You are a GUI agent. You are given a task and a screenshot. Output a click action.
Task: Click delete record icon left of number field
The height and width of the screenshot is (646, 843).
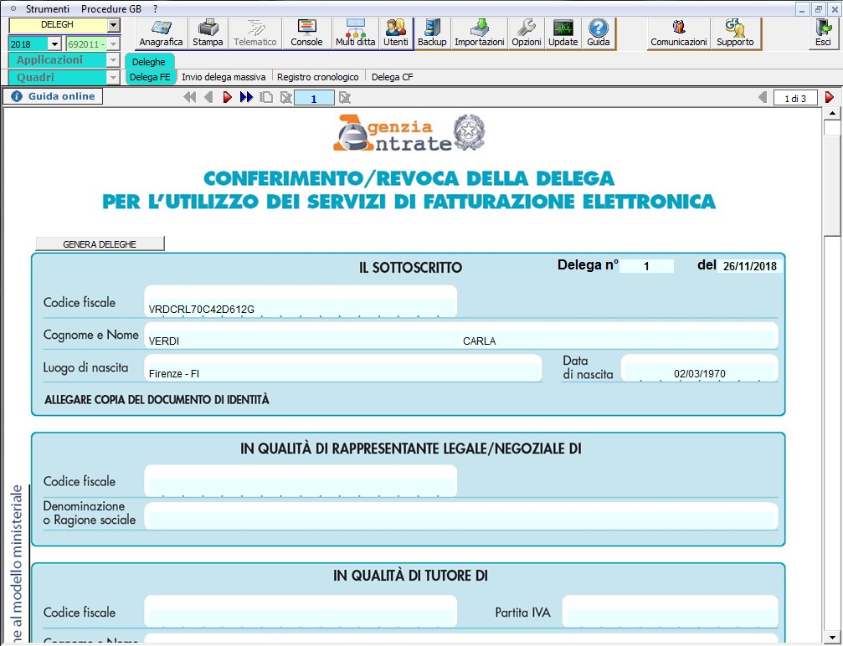pos(286,97)
